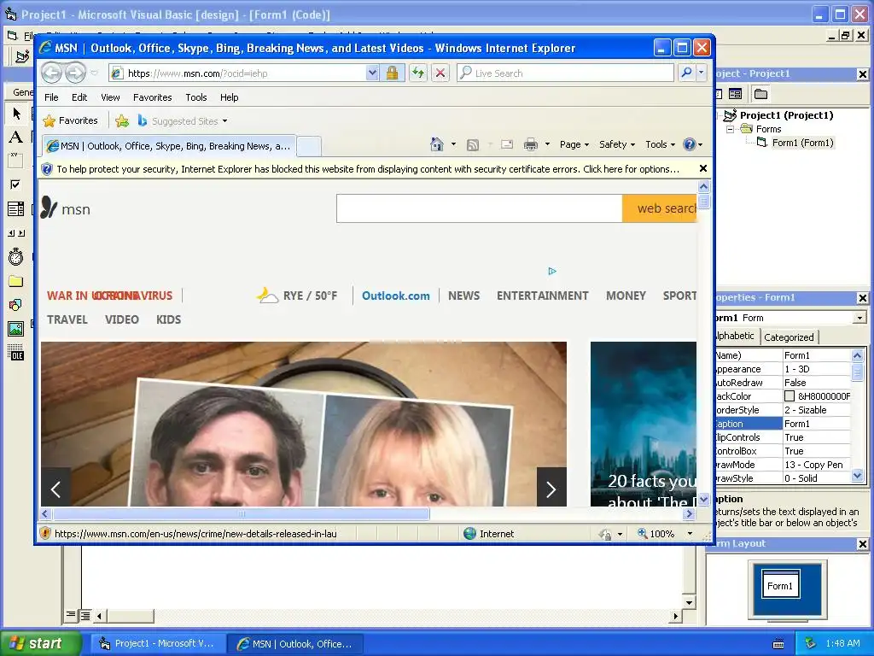Open the recent pages dropdown arrow
874x656 pixels.
pos(94,73)
